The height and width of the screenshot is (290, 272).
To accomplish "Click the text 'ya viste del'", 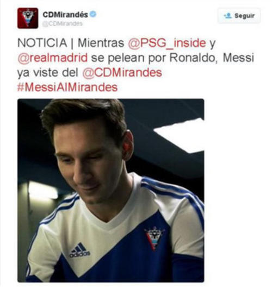I will tap(48, 73).
